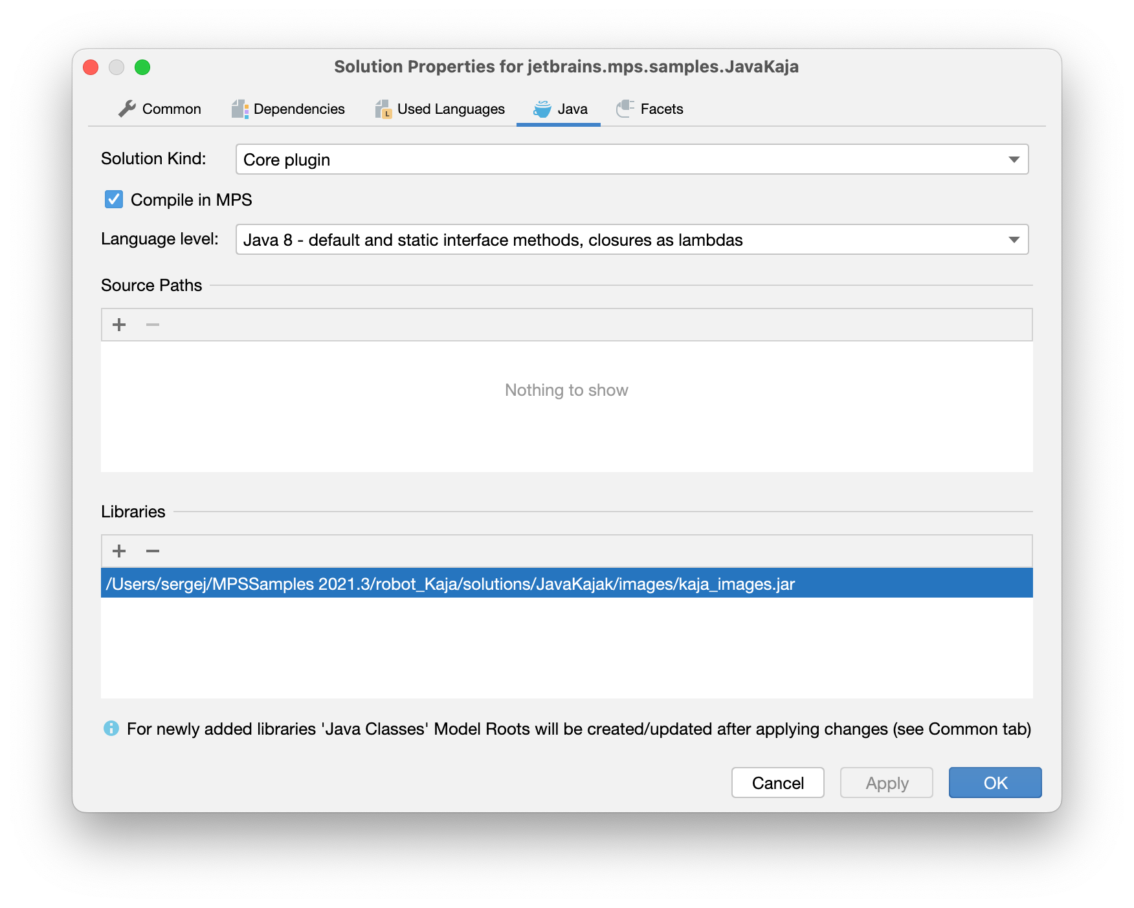Image resolution: width=1134 pixels, height=908 pixels.
Task: Switch to the Common tab
Action: (159, 109)
